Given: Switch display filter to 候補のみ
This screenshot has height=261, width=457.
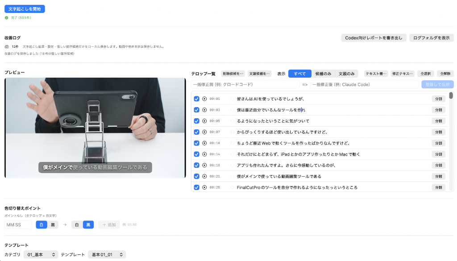Looking at the screenshot, I should 323,74.
